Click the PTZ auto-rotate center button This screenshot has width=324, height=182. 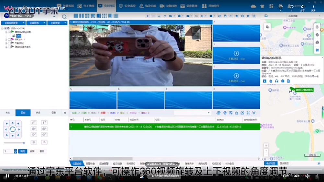(12, 130)
